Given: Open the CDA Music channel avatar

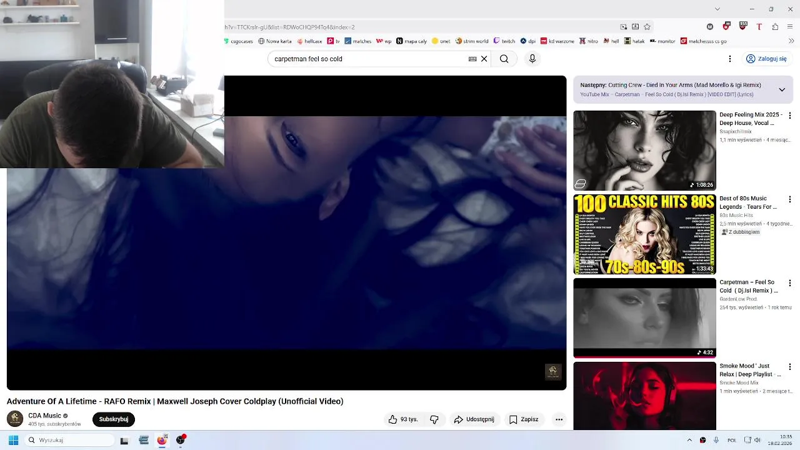Looking at the screenshot, I should pyautogui.click(x=15, y=419).
